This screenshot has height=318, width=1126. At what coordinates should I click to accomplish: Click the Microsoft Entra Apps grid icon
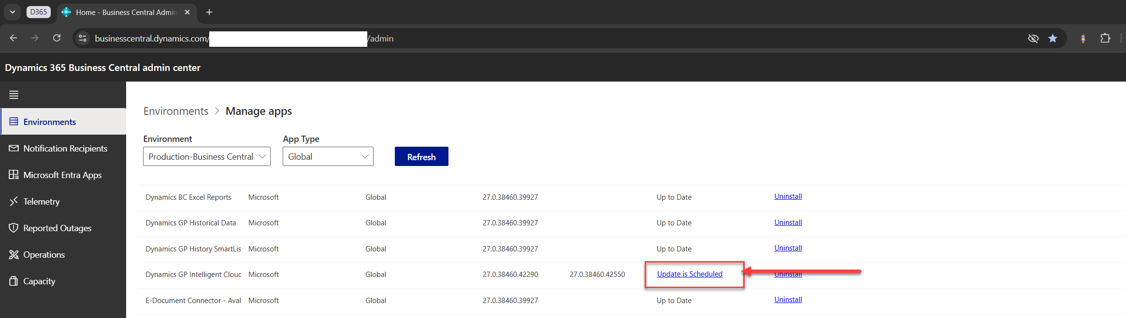(14, 175)
